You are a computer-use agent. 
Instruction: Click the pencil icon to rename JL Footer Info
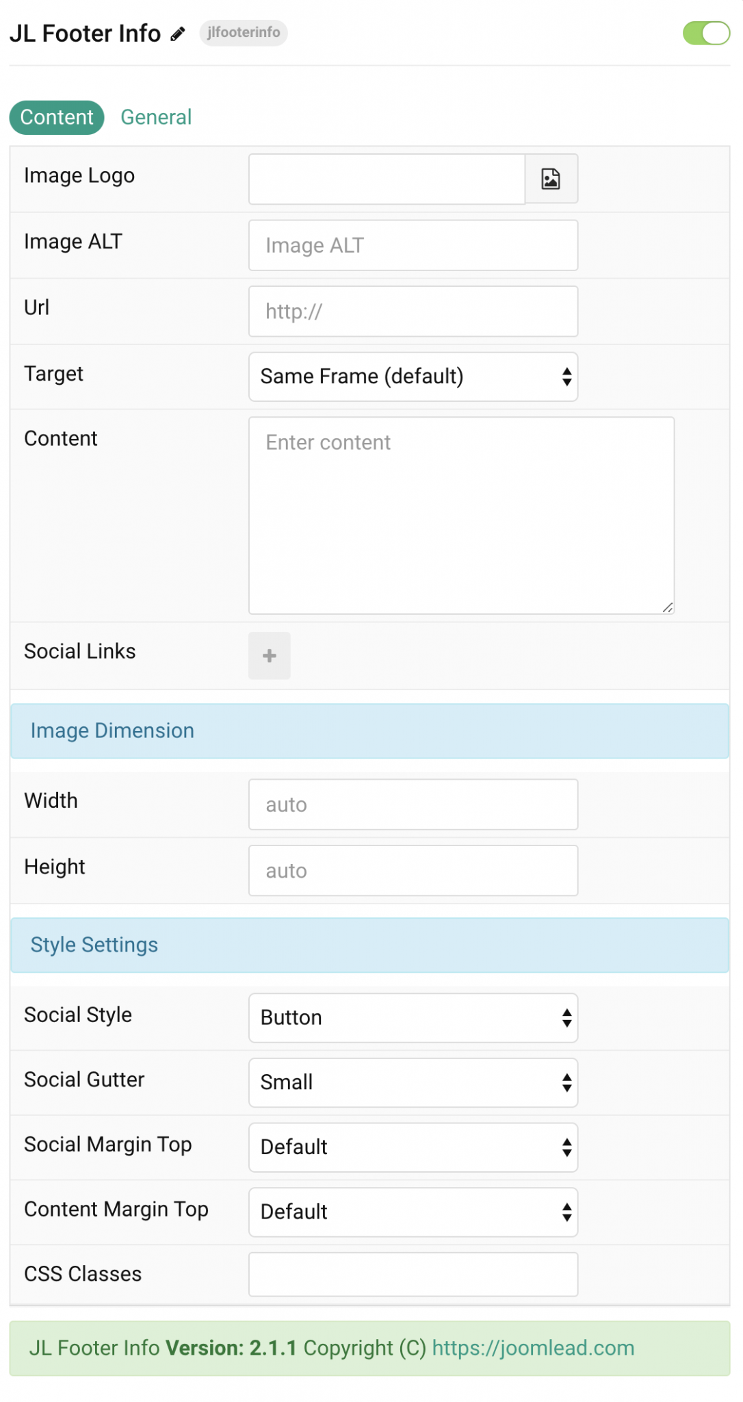pyautogui.click(x=177, y=33)
